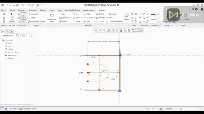Screen dimensions: 204x114
Task: Switch to the Model tab
Action: pyautogui.click(x=12, y=10)
